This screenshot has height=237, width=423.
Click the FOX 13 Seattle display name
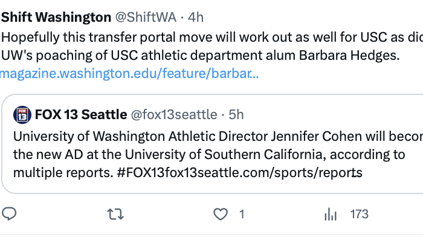pos(81,115)
